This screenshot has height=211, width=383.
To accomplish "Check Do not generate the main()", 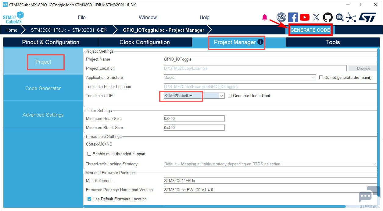I will click(321, 77).
